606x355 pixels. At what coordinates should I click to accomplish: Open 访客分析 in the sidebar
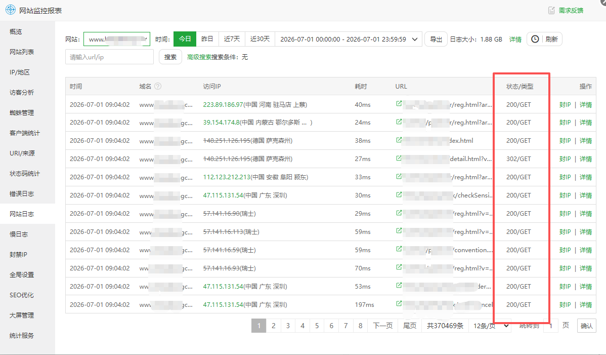pyautogui.click(x=27, y=93)
